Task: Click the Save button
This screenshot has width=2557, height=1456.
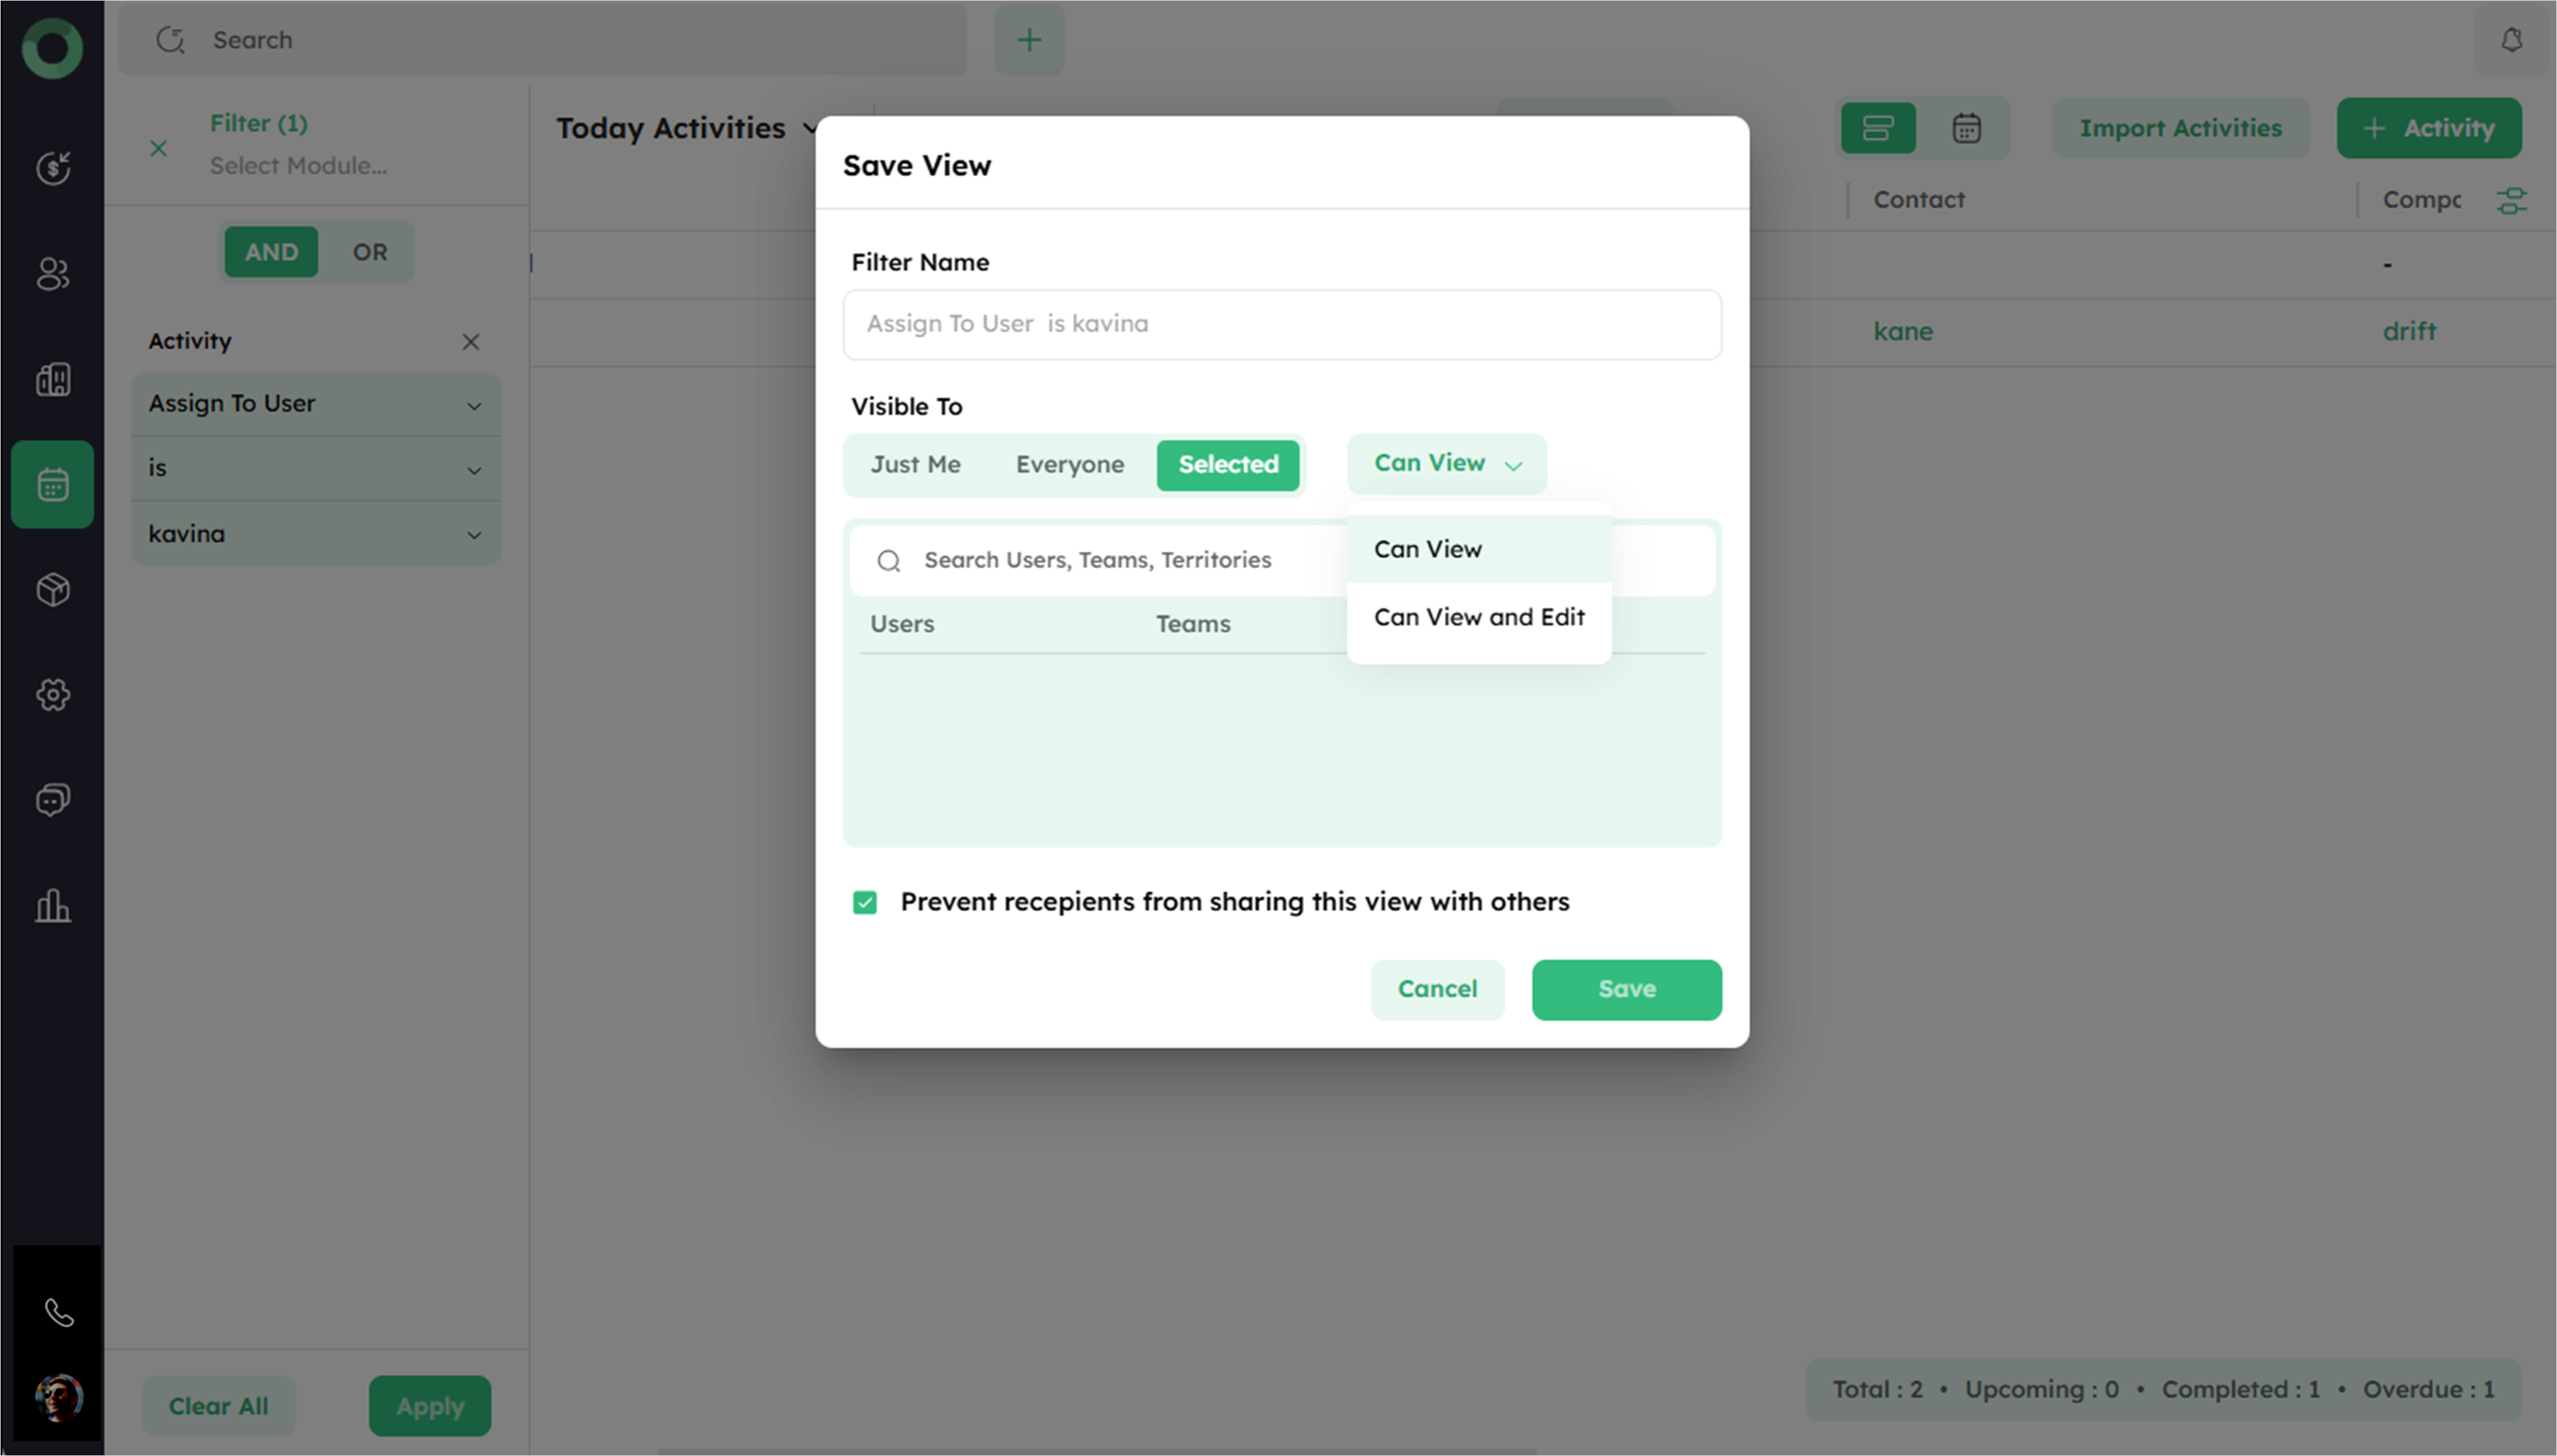Action: tap(1626, 989)
